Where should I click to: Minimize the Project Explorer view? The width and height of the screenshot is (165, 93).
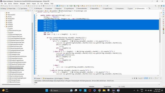(x=30, y=8)
